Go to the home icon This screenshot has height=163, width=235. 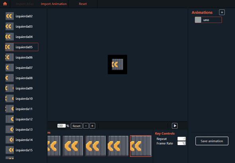[x=5, y=4]
